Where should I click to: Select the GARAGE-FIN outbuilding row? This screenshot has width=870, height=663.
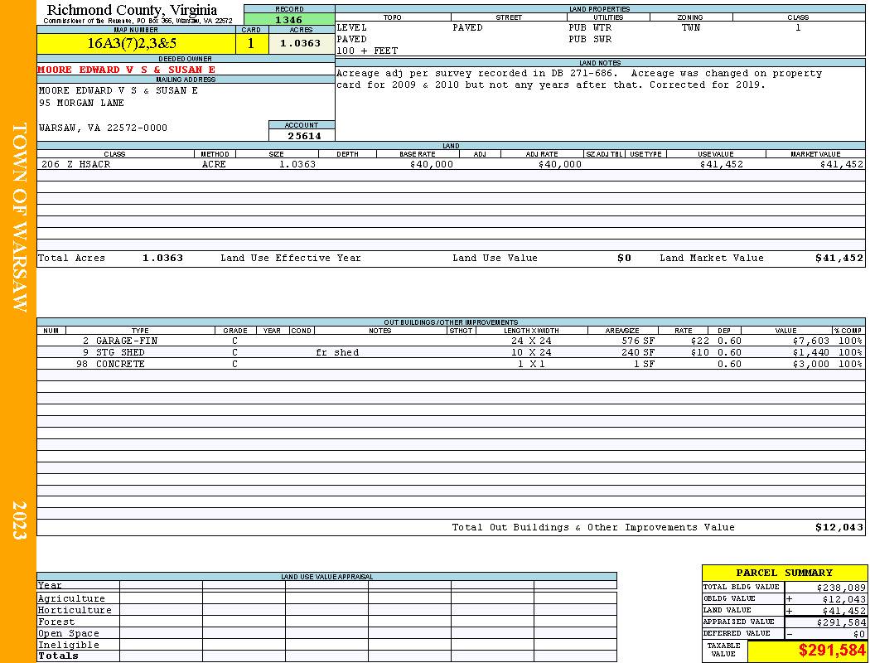click(451, 341)
